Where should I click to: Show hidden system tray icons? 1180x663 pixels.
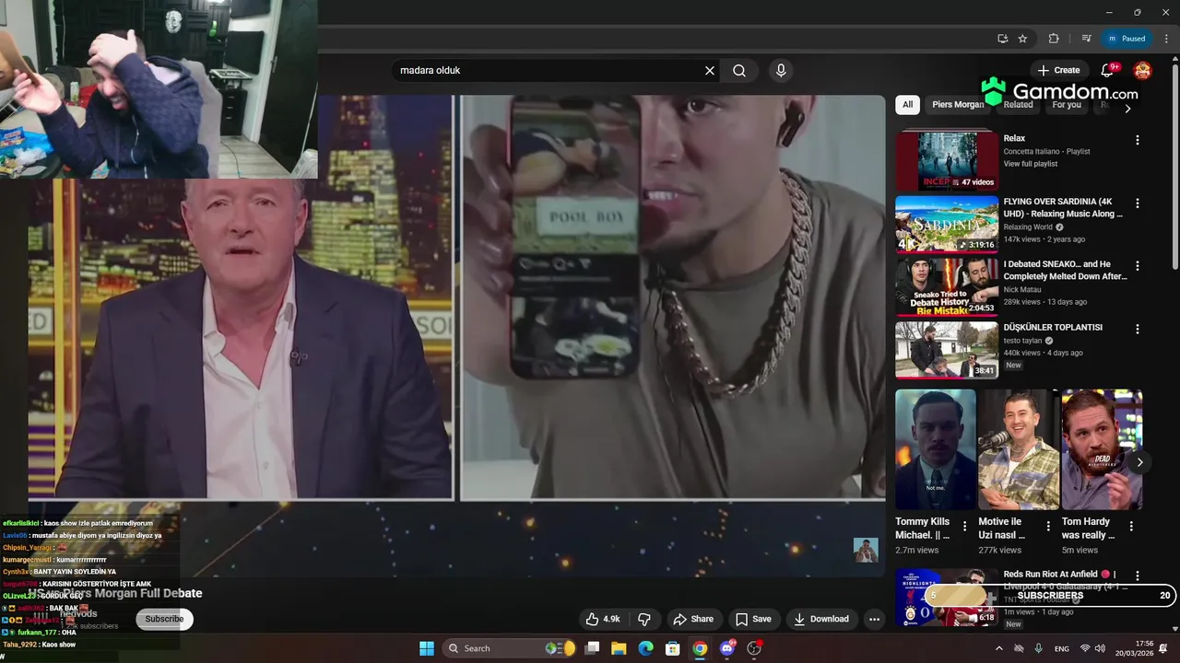(998, 648)
